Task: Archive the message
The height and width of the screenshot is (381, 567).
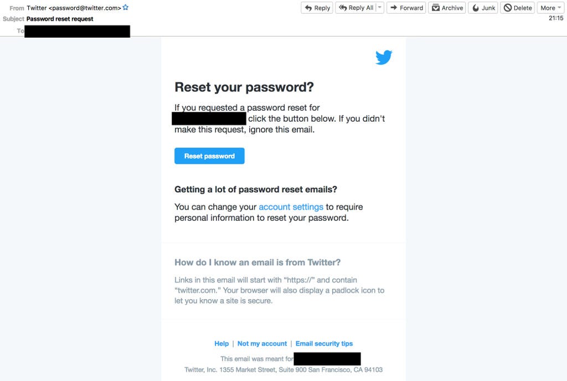Action: [447, 8]
